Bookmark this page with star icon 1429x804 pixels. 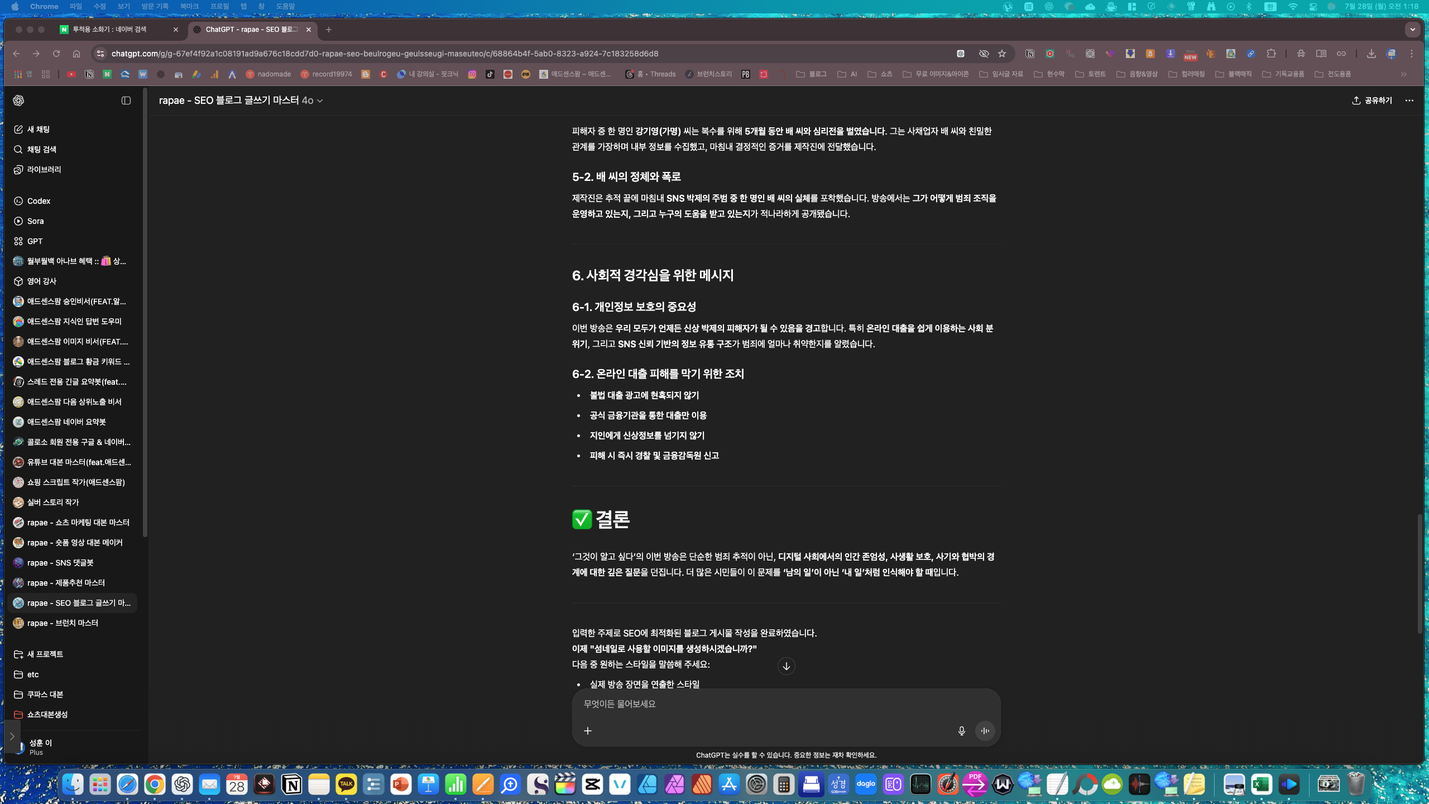point(1002,54)
